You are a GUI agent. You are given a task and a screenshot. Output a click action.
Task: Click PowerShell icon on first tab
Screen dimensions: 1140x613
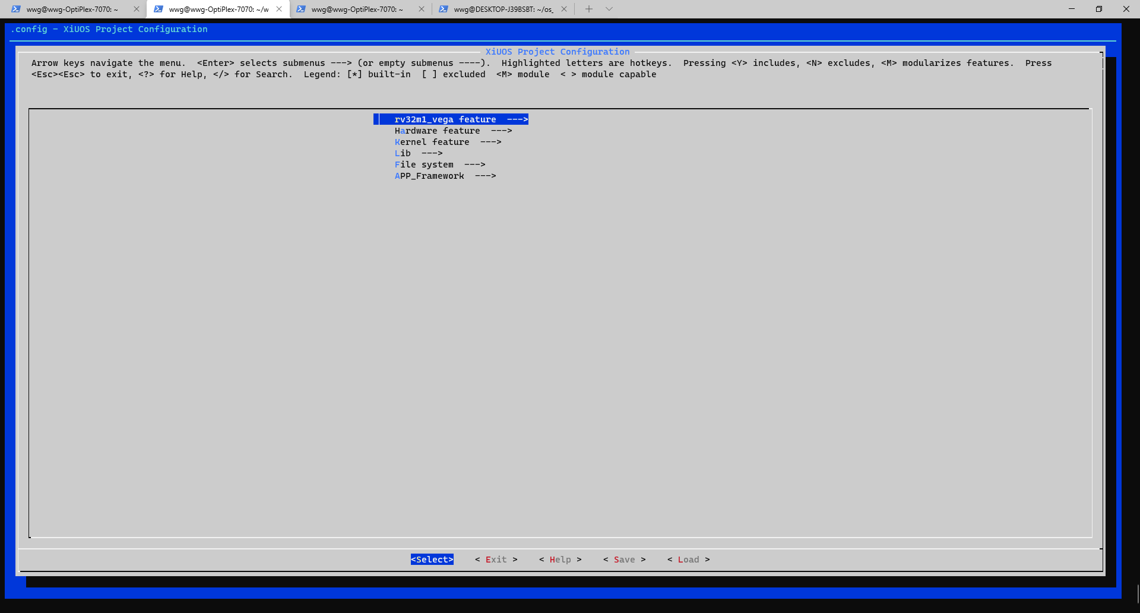pos(16,9)
